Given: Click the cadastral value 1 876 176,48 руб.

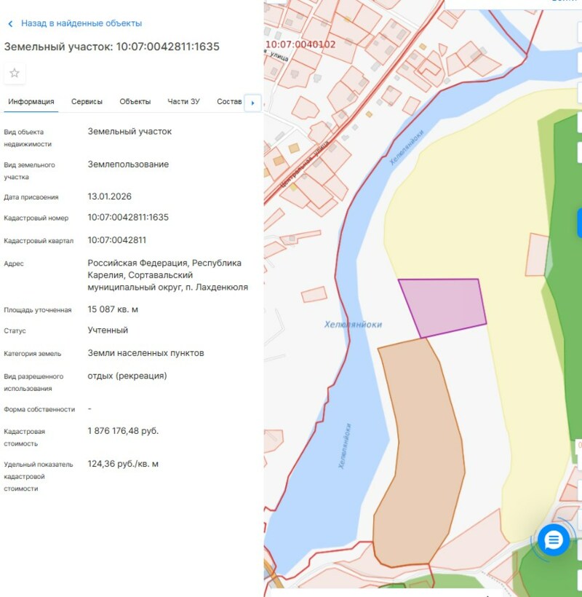Looking at the screenshot, I should point(123,431).
